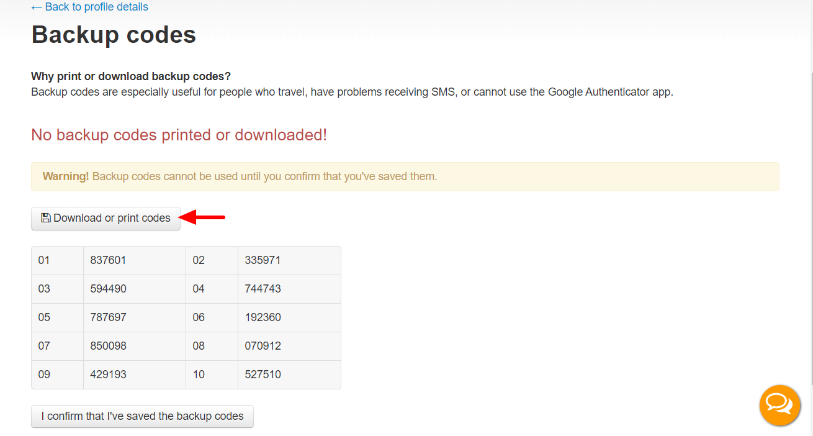This screenshot has height=436, width=813.
Task: Click row number 01 cell
Action: tap(57, 260)
